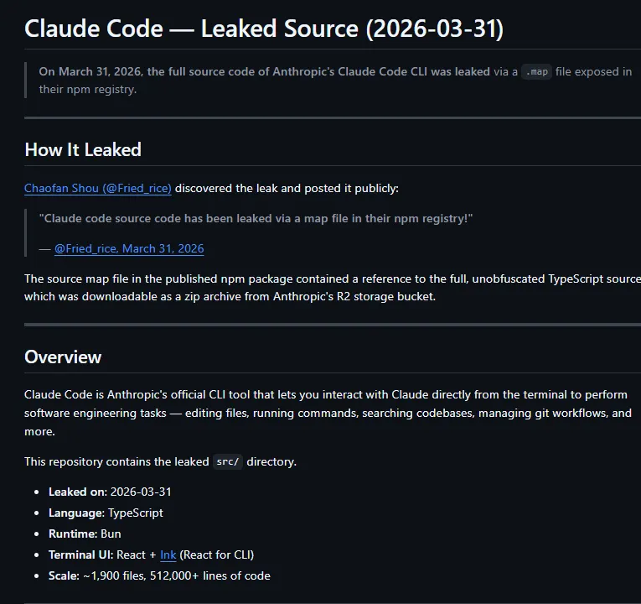Viewport: 641px width, 604px height.
Task: Click the Runtime: Bun list item
Action: tap(85, 534)
